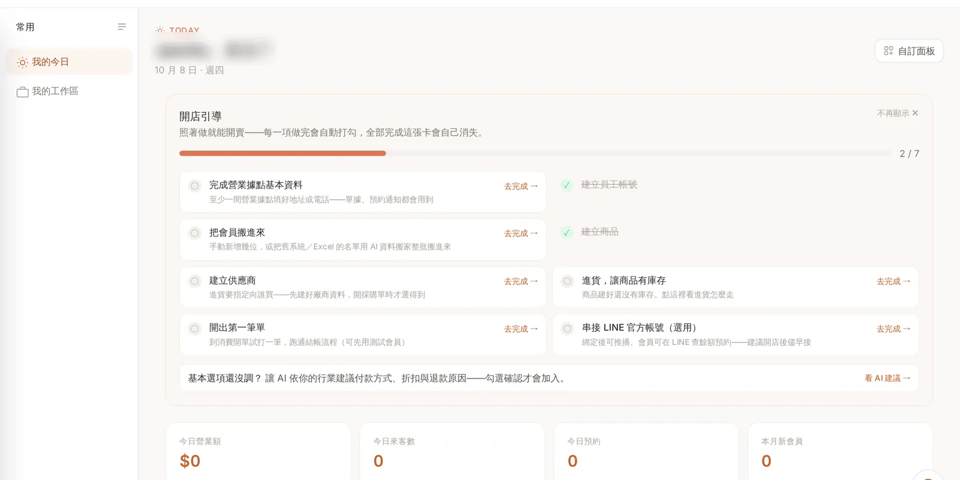This screenshot has width=960, height=480.
Task: Click the date text 10 月 8 日 · 週四
Action: (189, 70)
